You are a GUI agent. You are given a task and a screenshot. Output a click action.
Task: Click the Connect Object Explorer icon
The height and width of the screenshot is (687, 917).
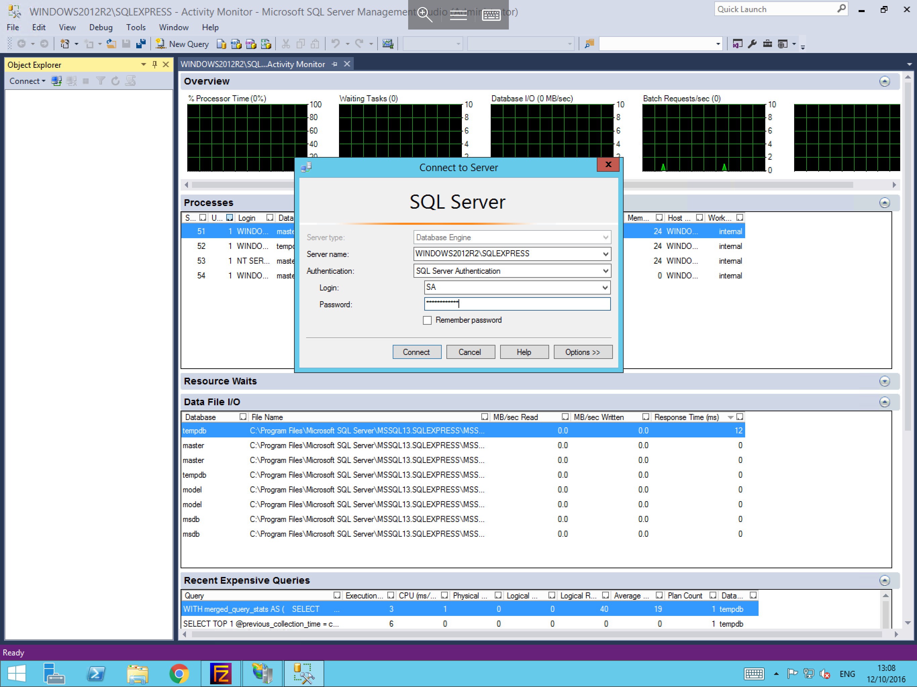tap(56, 81)
